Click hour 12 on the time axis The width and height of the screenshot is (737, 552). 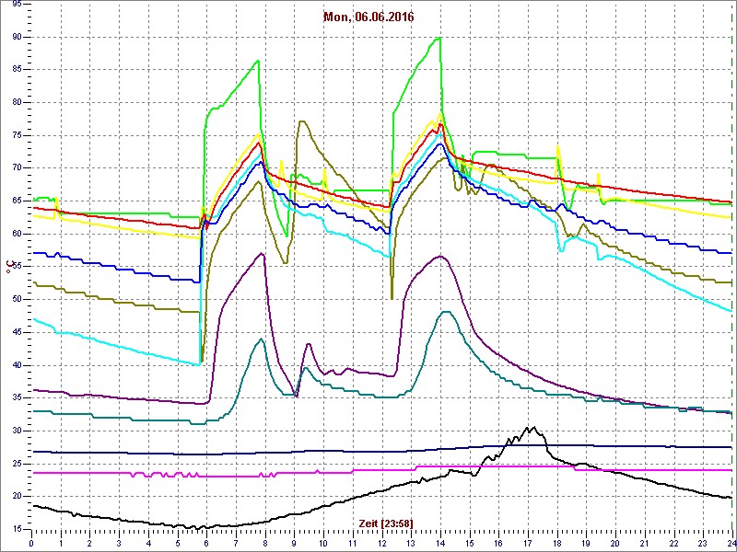coord(381,542)
